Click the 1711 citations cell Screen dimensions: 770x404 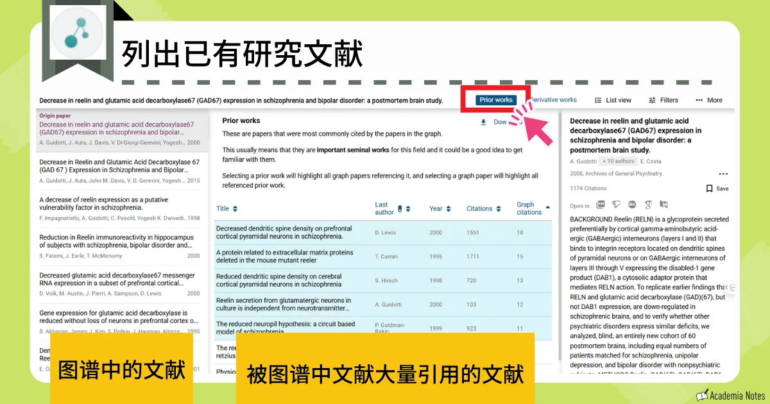[x=473, y=257]
